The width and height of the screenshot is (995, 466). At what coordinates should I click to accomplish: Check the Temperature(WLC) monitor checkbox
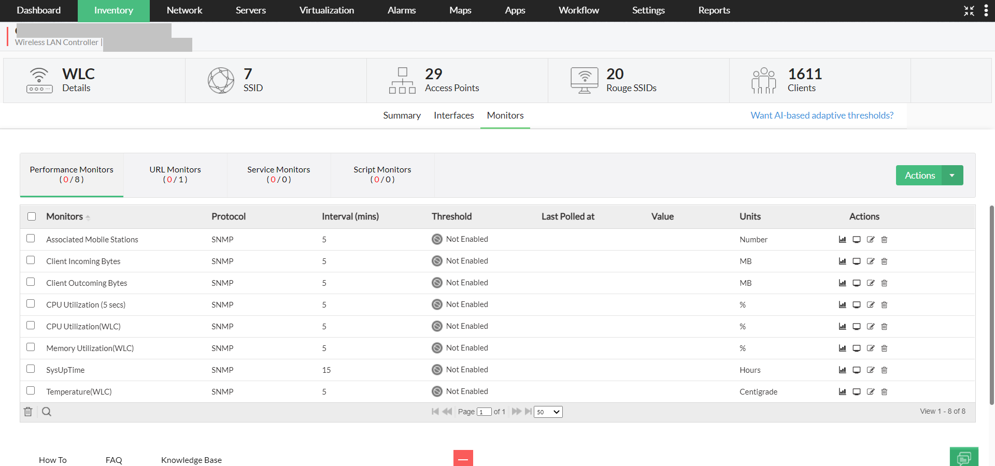tap(31, 391)
